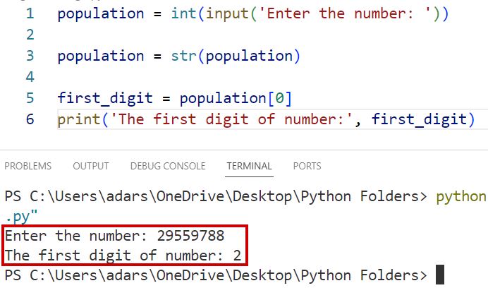Click terminal output 'Enter the number: 29559788'
Viewport: 488px width, 300px height.
tap(114, 236)
